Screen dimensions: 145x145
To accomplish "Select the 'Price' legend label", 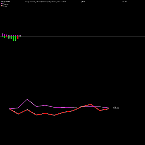I will (x=5, y=6).
